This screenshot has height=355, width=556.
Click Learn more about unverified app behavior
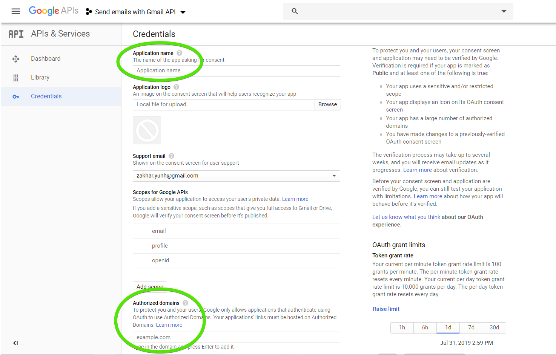(x=428, y=196)
